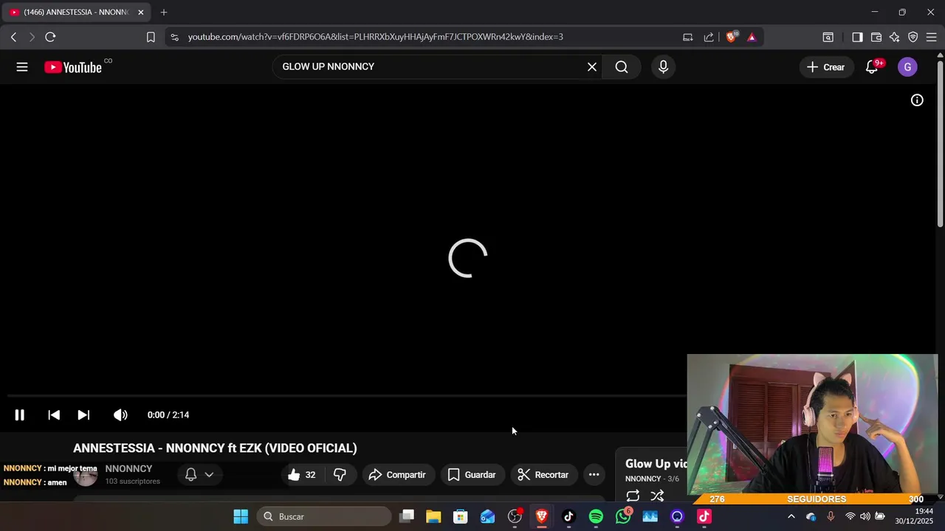This screenshot has width=945, height=531.
Task: Clear the search box text
Action: point(591,67)
